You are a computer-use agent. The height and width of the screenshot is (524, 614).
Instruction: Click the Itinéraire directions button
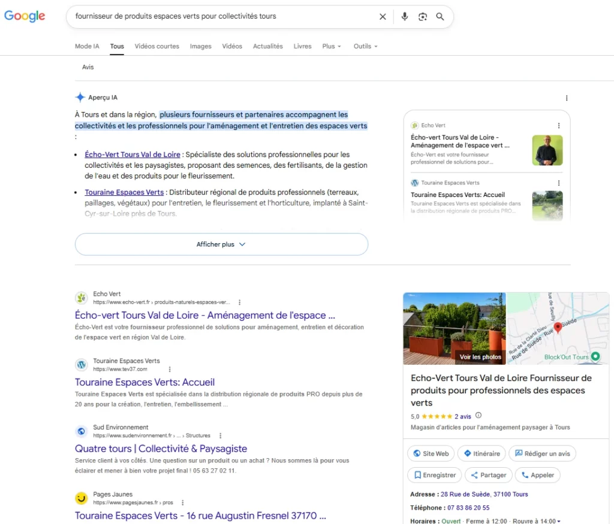pos(481,453)
